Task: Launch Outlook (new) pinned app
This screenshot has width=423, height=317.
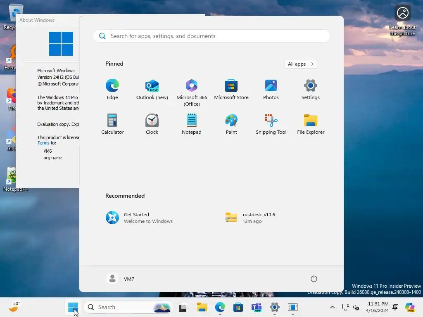Action: 152,90
